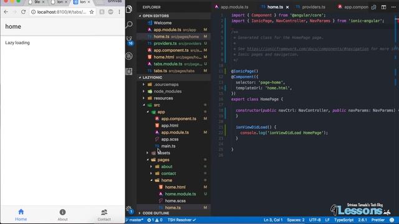Collapse the home folder
The image size is (399, 224).
click(x=166, y=180)
